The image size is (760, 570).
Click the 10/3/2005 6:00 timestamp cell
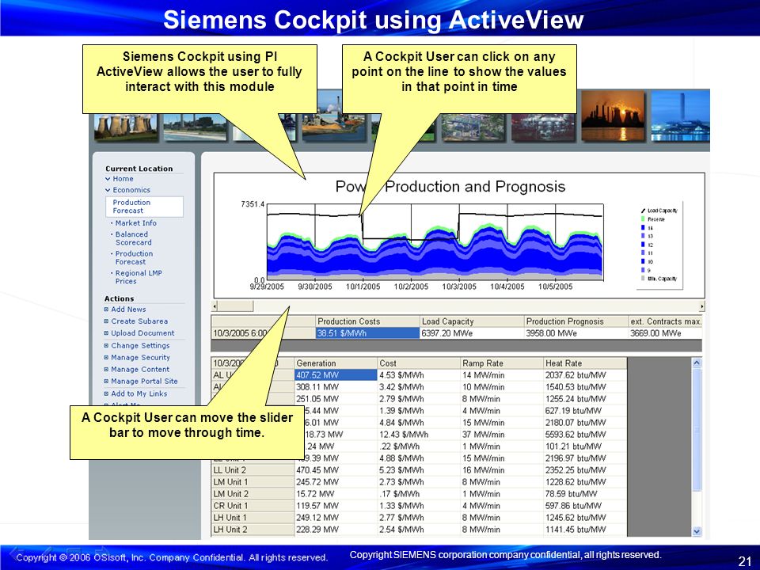[x=263, y=333]
